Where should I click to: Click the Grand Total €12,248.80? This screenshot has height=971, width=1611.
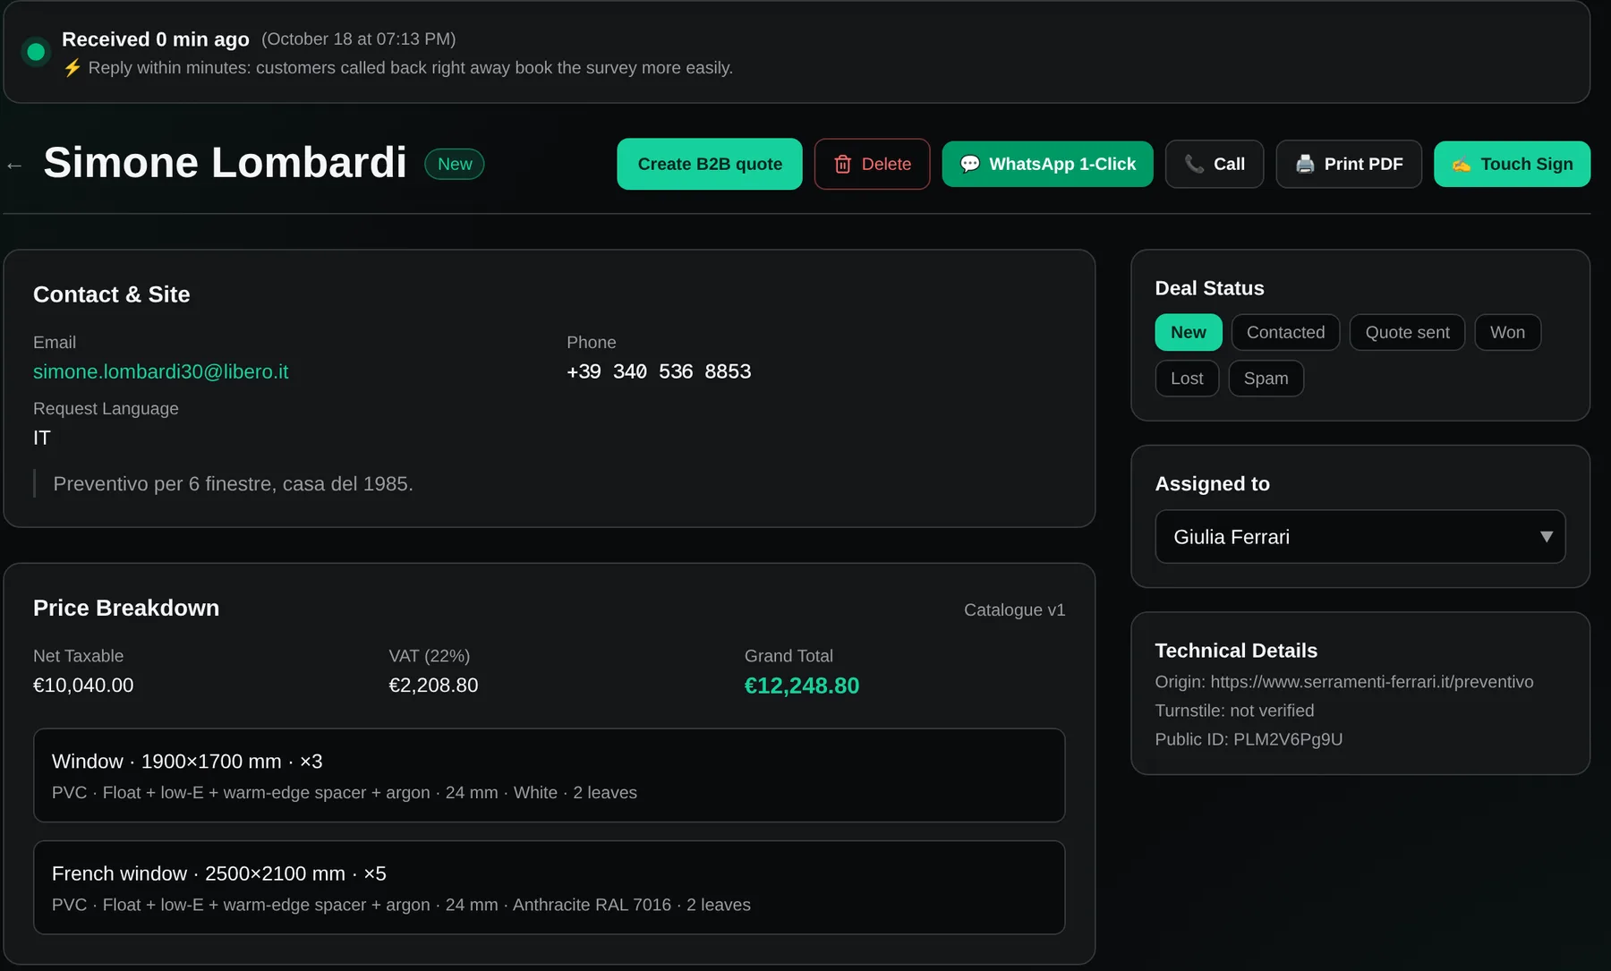coord(801,686)
